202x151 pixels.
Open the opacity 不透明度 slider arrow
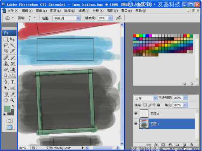pos(185,98)
